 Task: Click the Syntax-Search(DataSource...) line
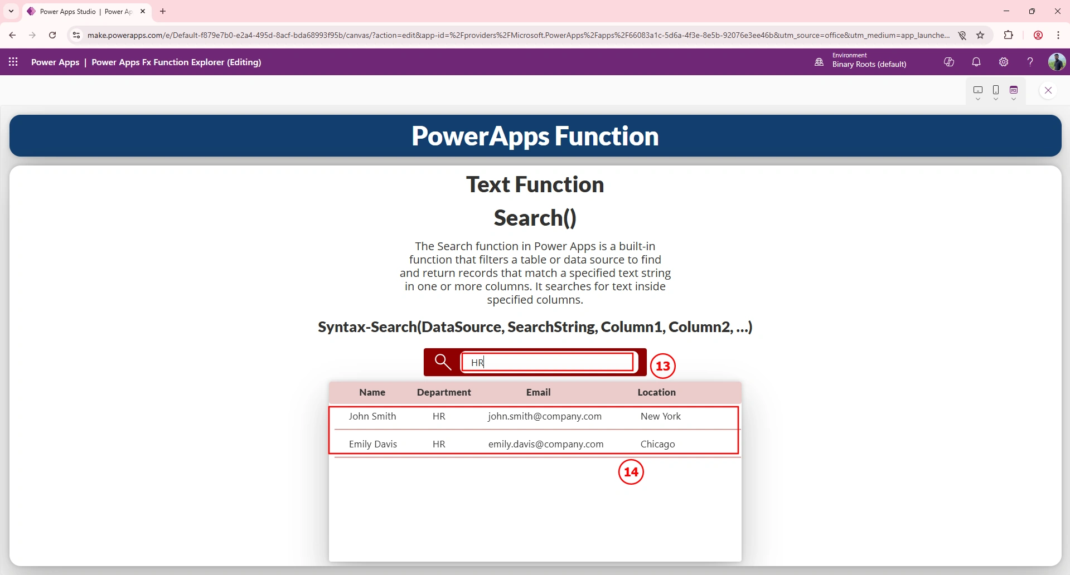tap(535, 327)
